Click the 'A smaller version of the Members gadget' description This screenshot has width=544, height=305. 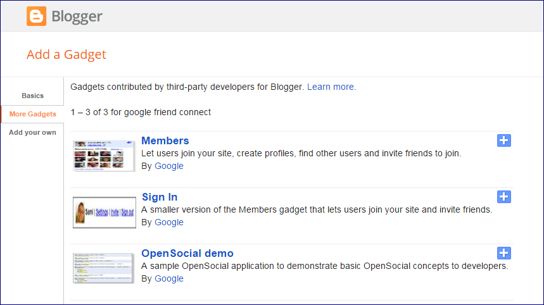(317, 209)
